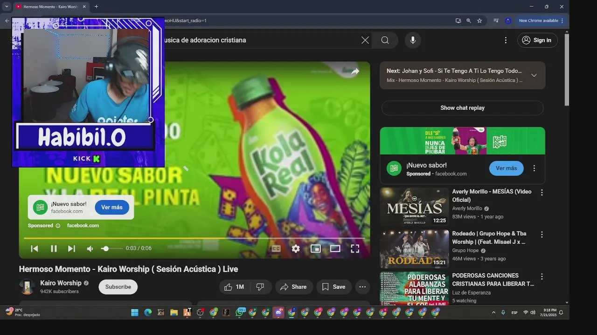Image resolution: width=597 pixels, height=335 pixels.
Task: Click Ver más in the sidebar ad
Action: tap(506, 168)
